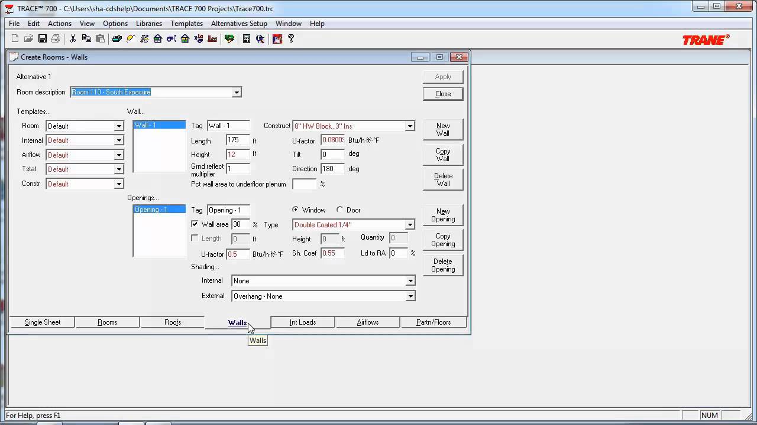Open results with the magnifier icon
Image resolution: width=757 pixels, height=425 pixels.
(260, 38)
